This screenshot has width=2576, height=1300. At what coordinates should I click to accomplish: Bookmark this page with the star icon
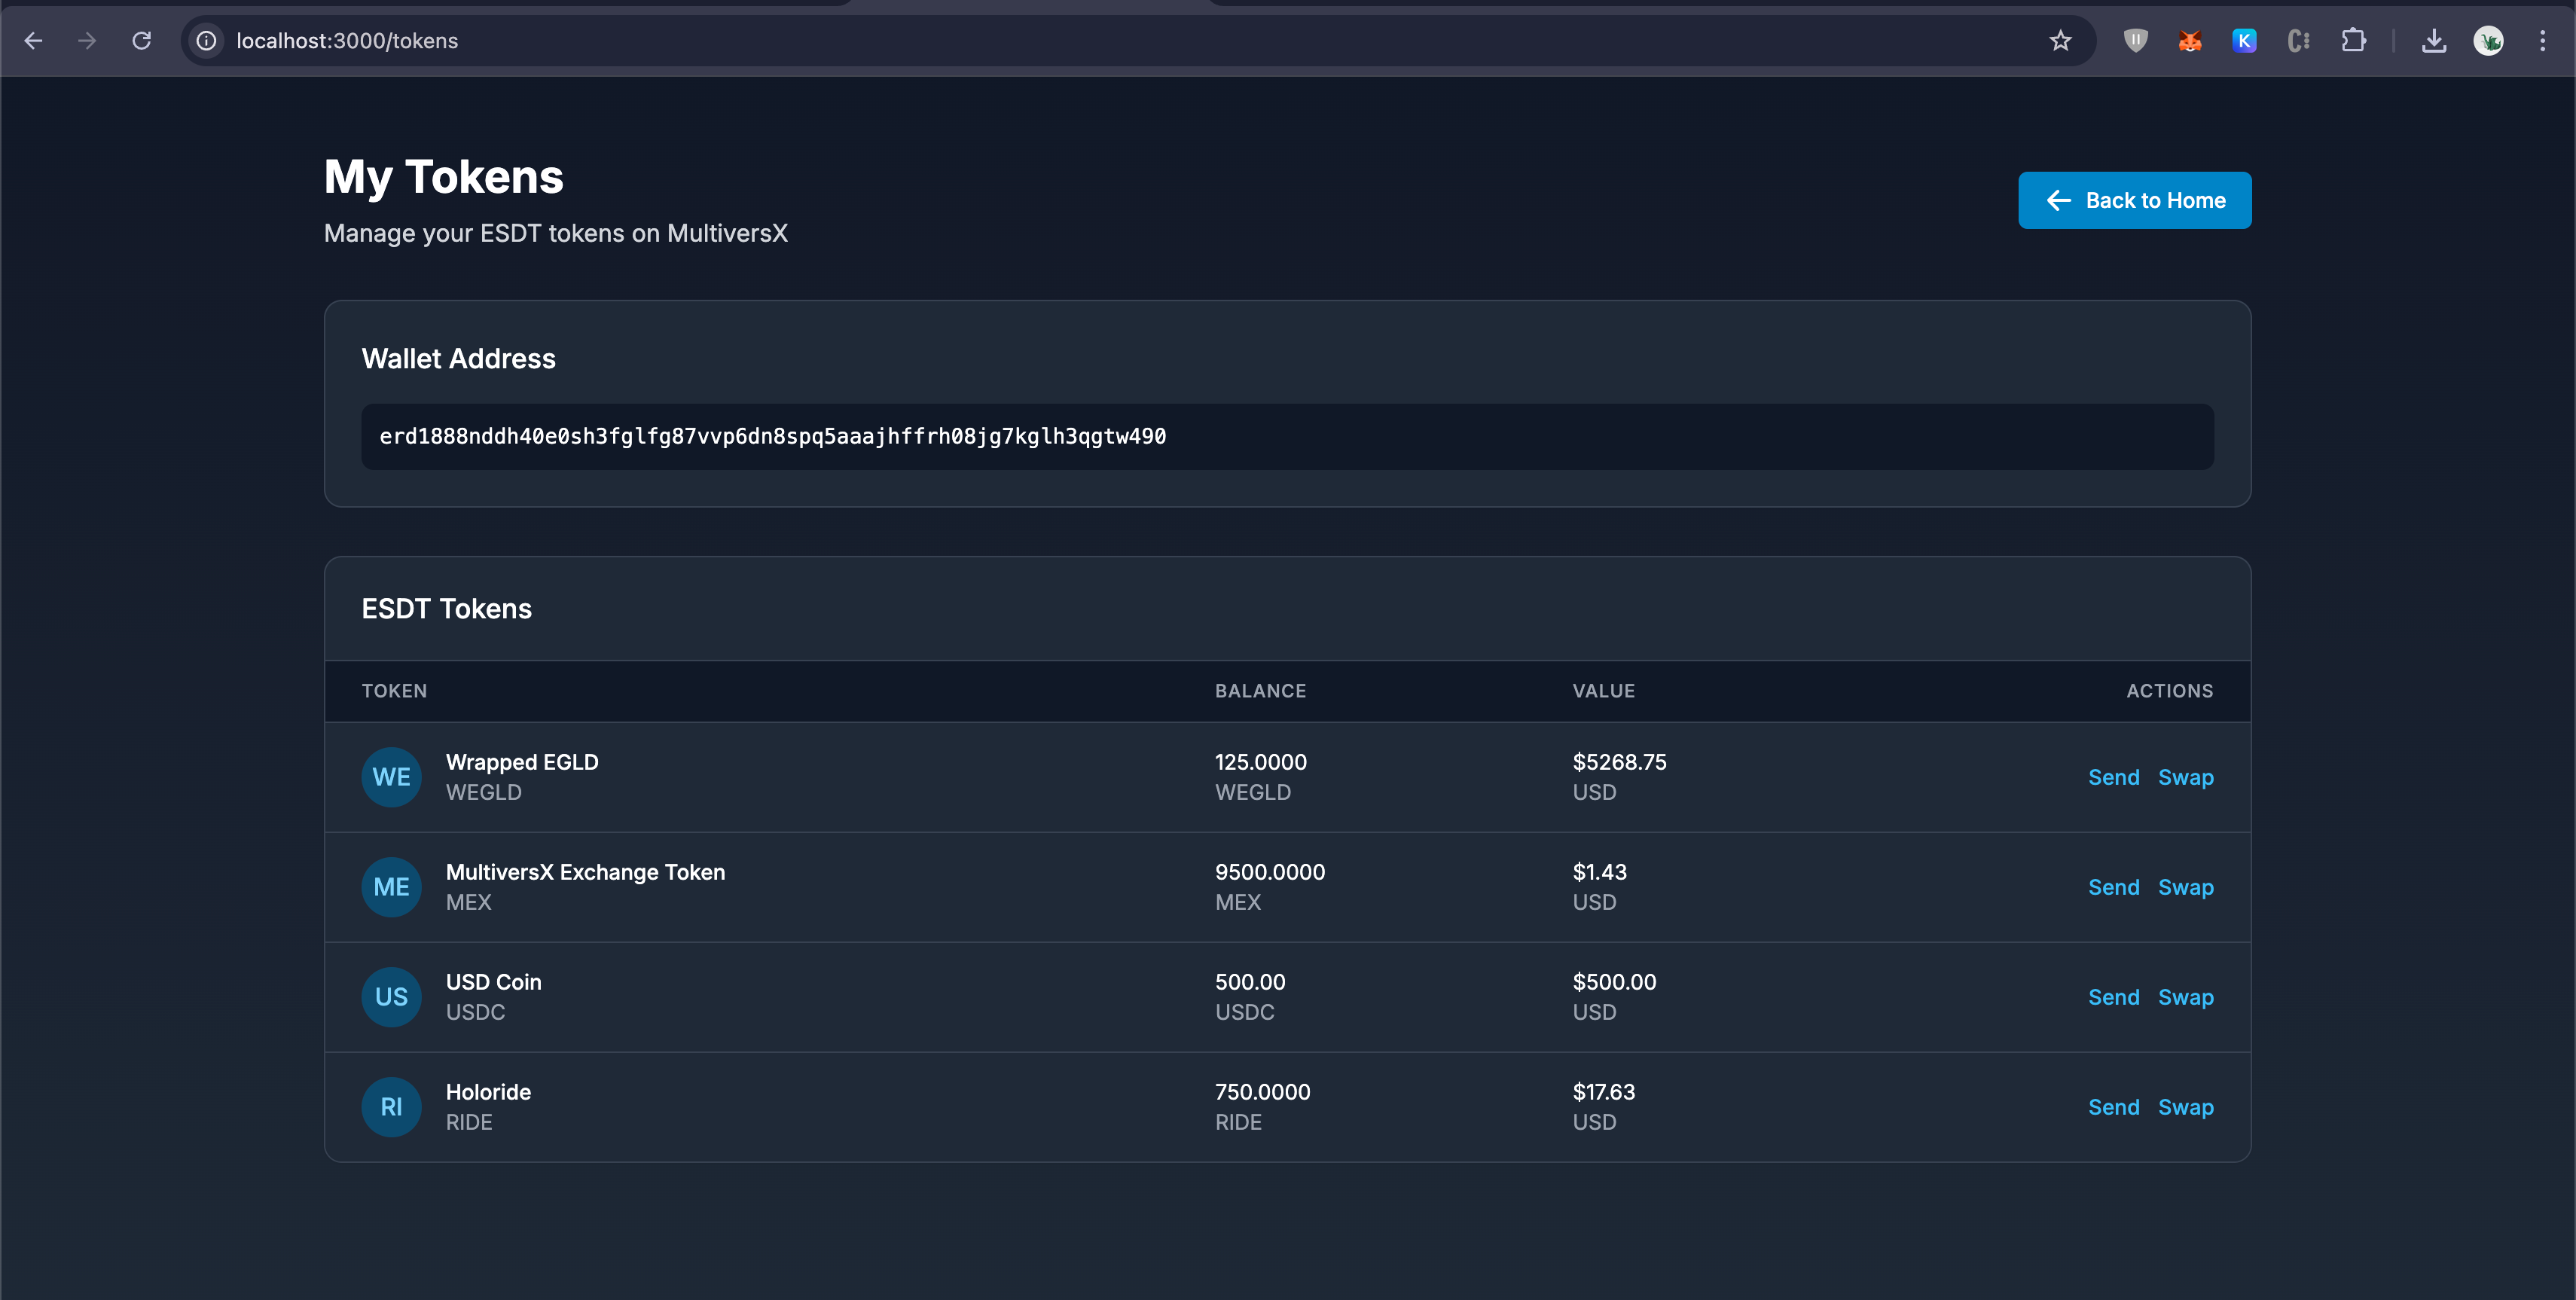[2060, 41]
